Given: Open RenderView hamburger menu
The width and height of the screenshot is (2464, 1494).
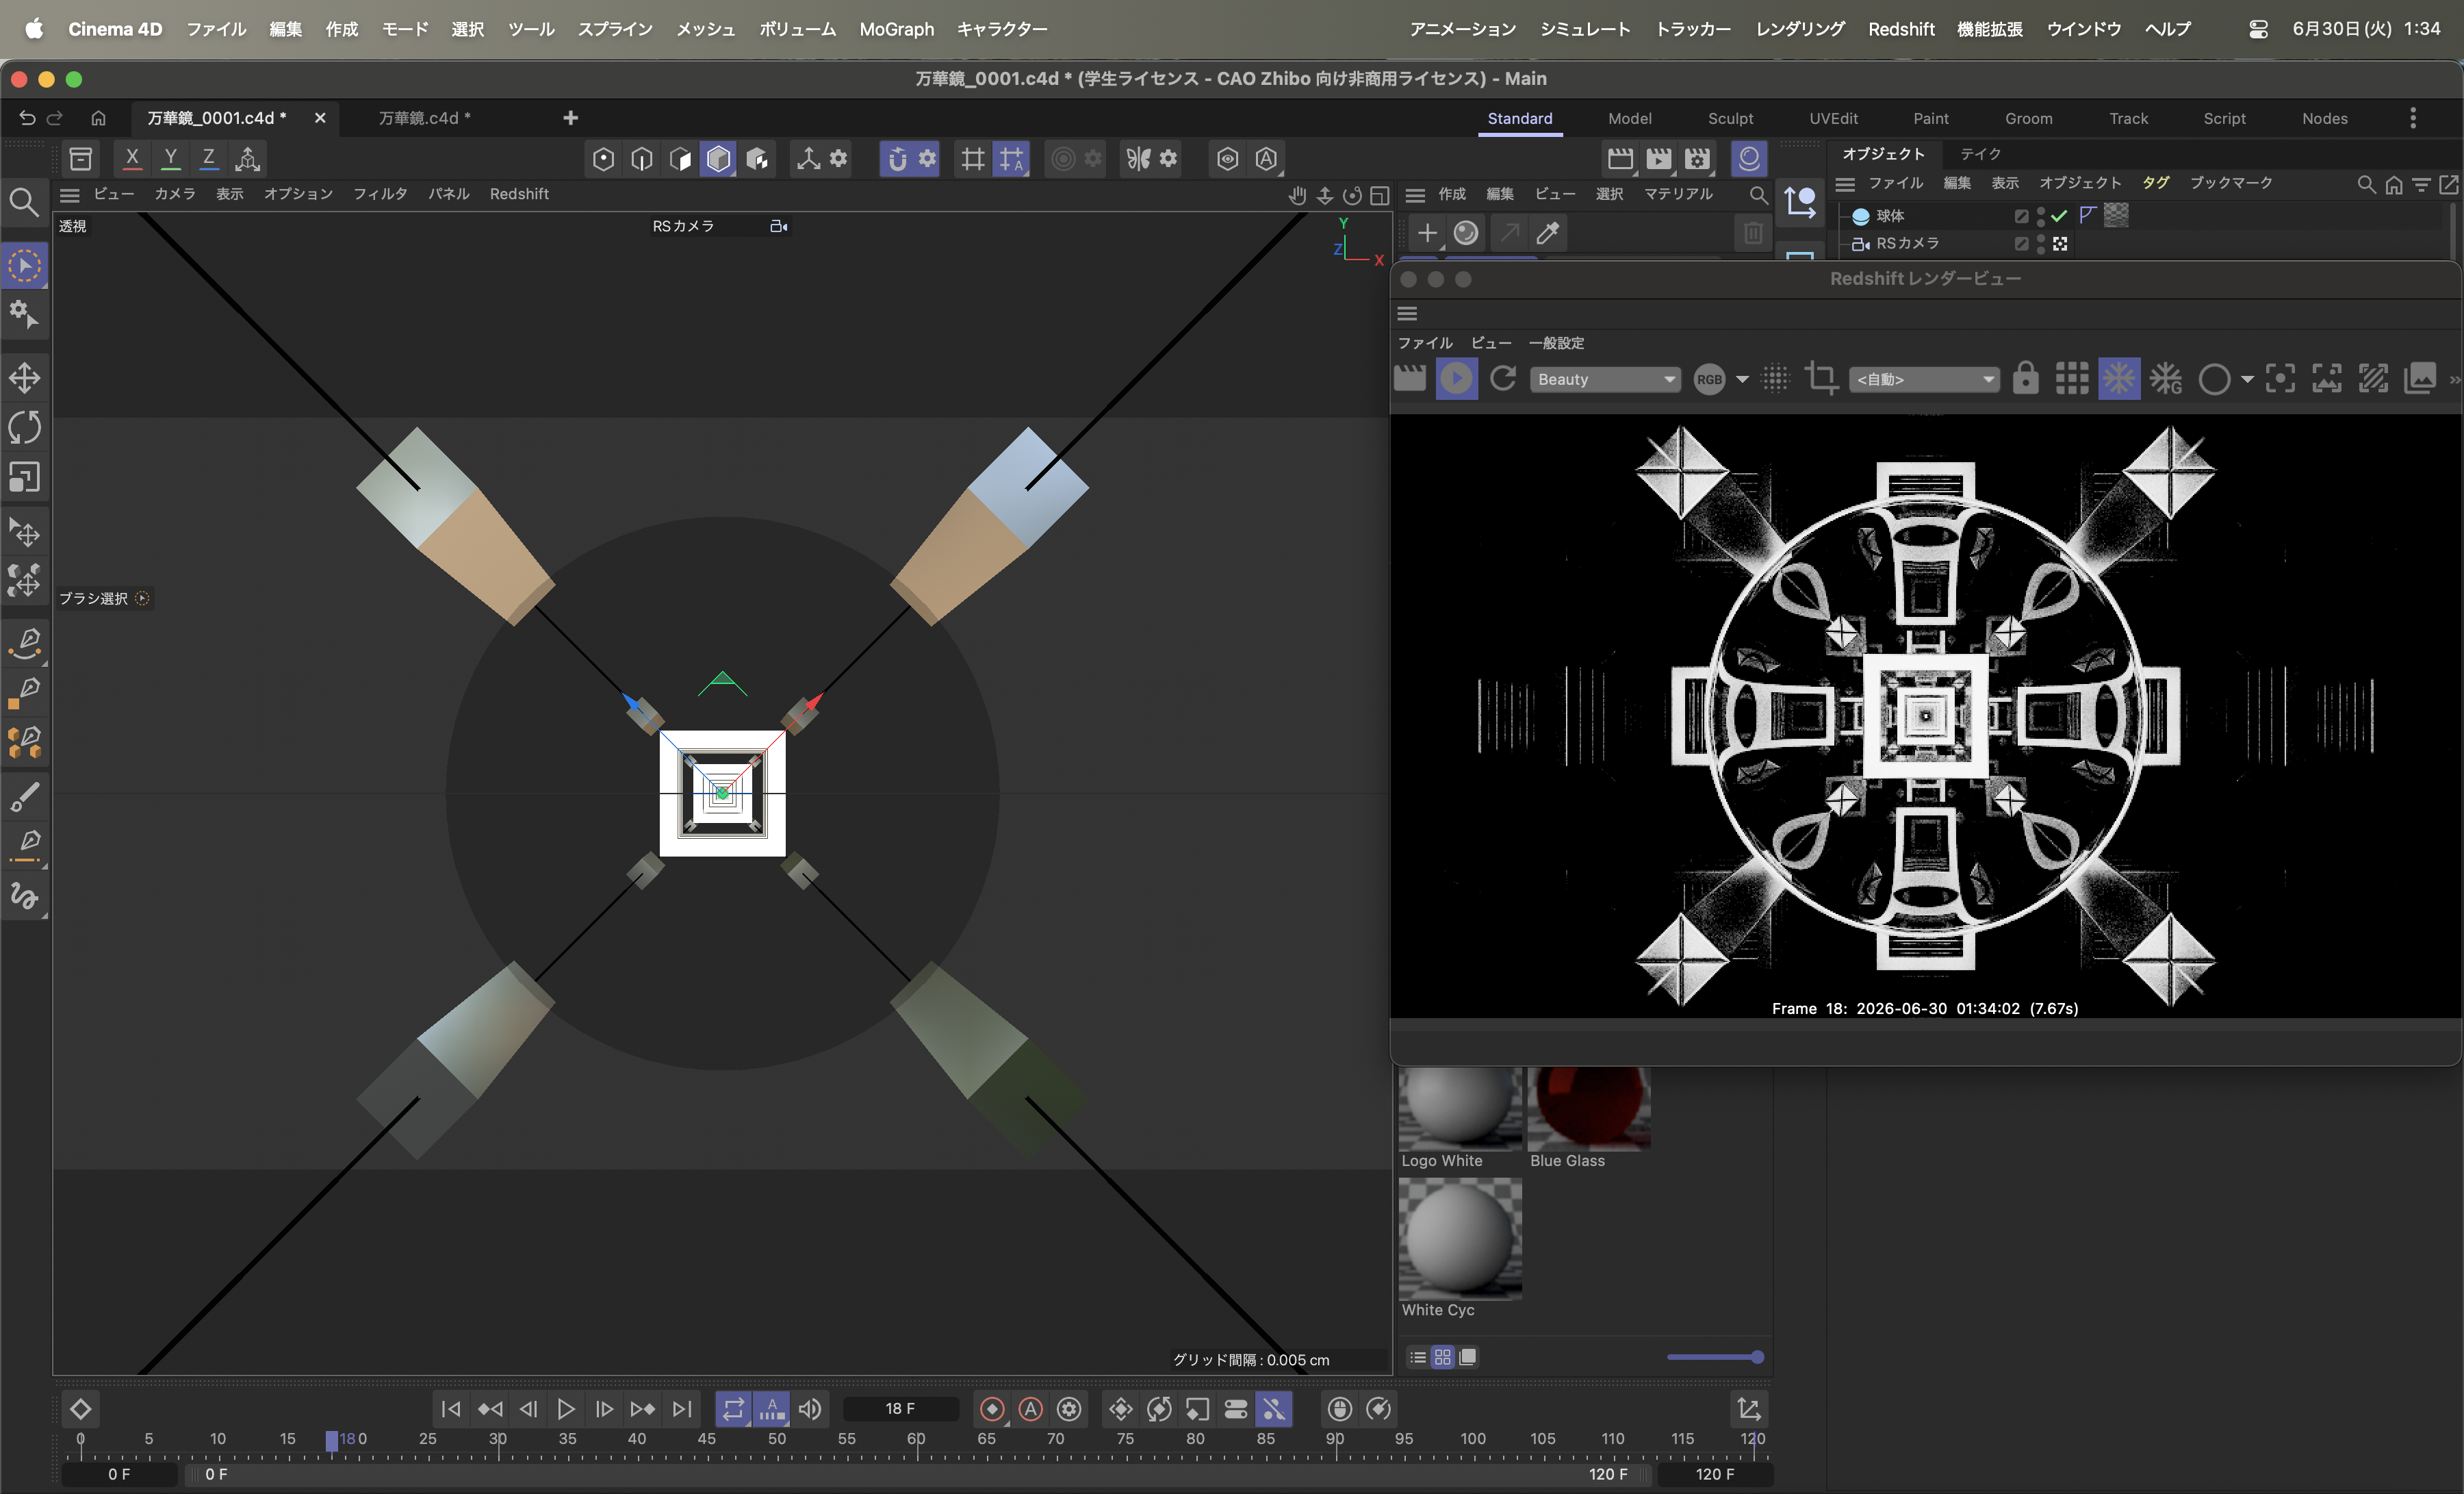Looking at the screenshot, I should (1407, 313).
